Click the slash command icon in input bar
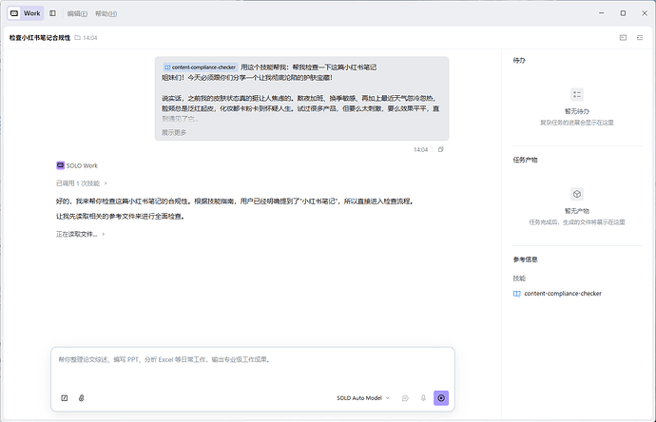Image resolution: width=656 pixels, height=422 pixels. 64,398
